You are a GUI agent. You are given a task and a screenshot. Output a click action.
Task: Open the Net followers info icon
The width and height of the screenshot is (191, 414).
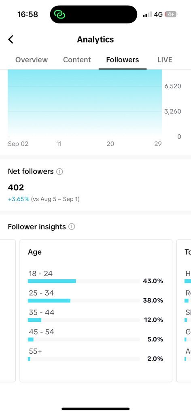pyautogui.click(x=60, y=172)
